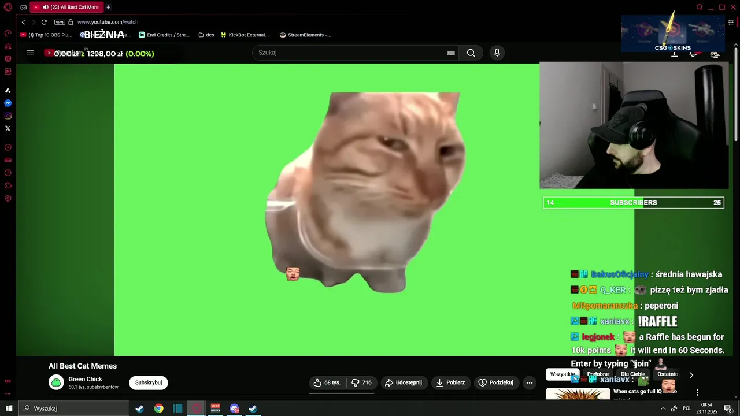Click into the YouTube Szukaj search field
This screenshot has height=416, width=740.
(x=349, y=53)
